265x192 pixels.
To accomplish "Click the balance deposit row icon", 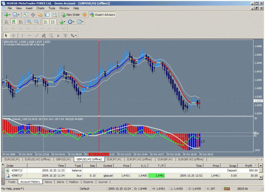I will coord(8,170).
